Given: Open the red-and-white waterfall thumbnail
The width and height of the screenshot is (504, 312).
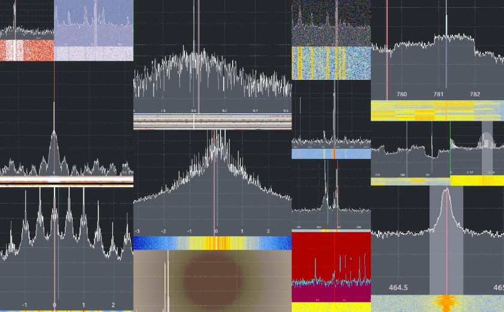Looking at the screenshot, I should (x=26, y=50).
